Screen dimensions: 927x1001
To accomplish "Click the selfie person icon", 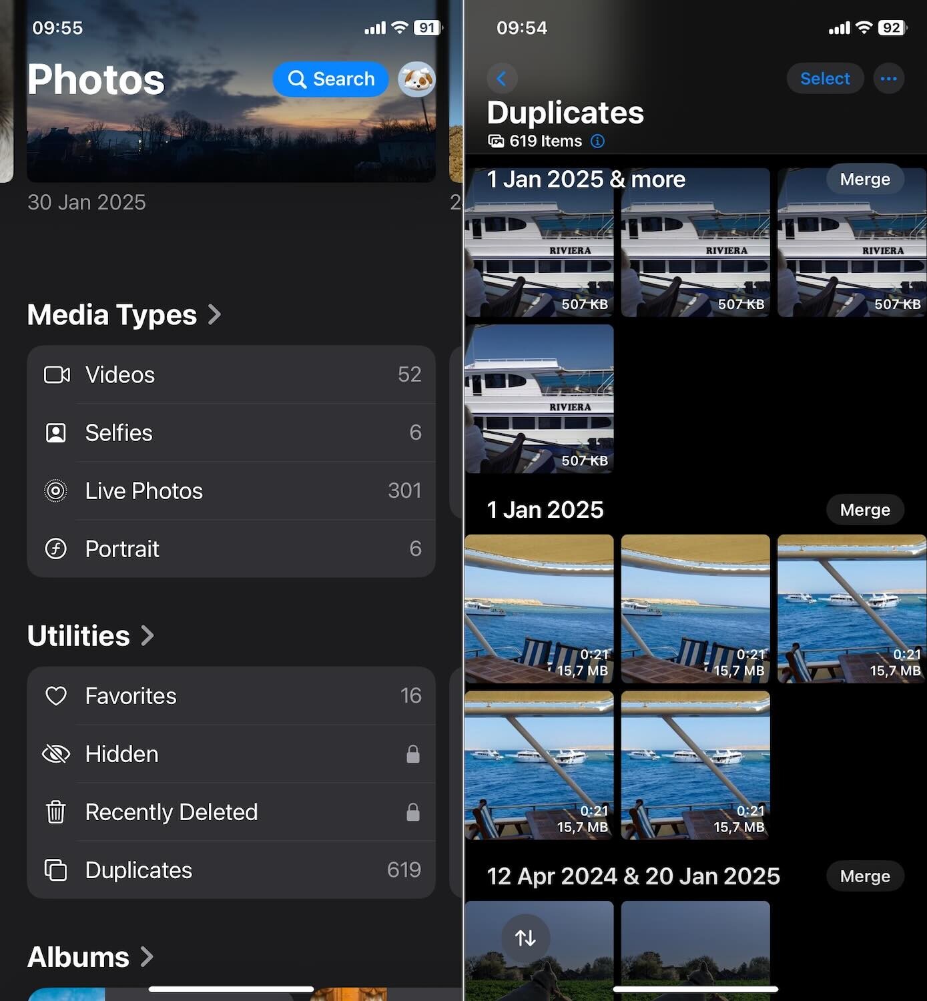I will click(x=56, y=432).
